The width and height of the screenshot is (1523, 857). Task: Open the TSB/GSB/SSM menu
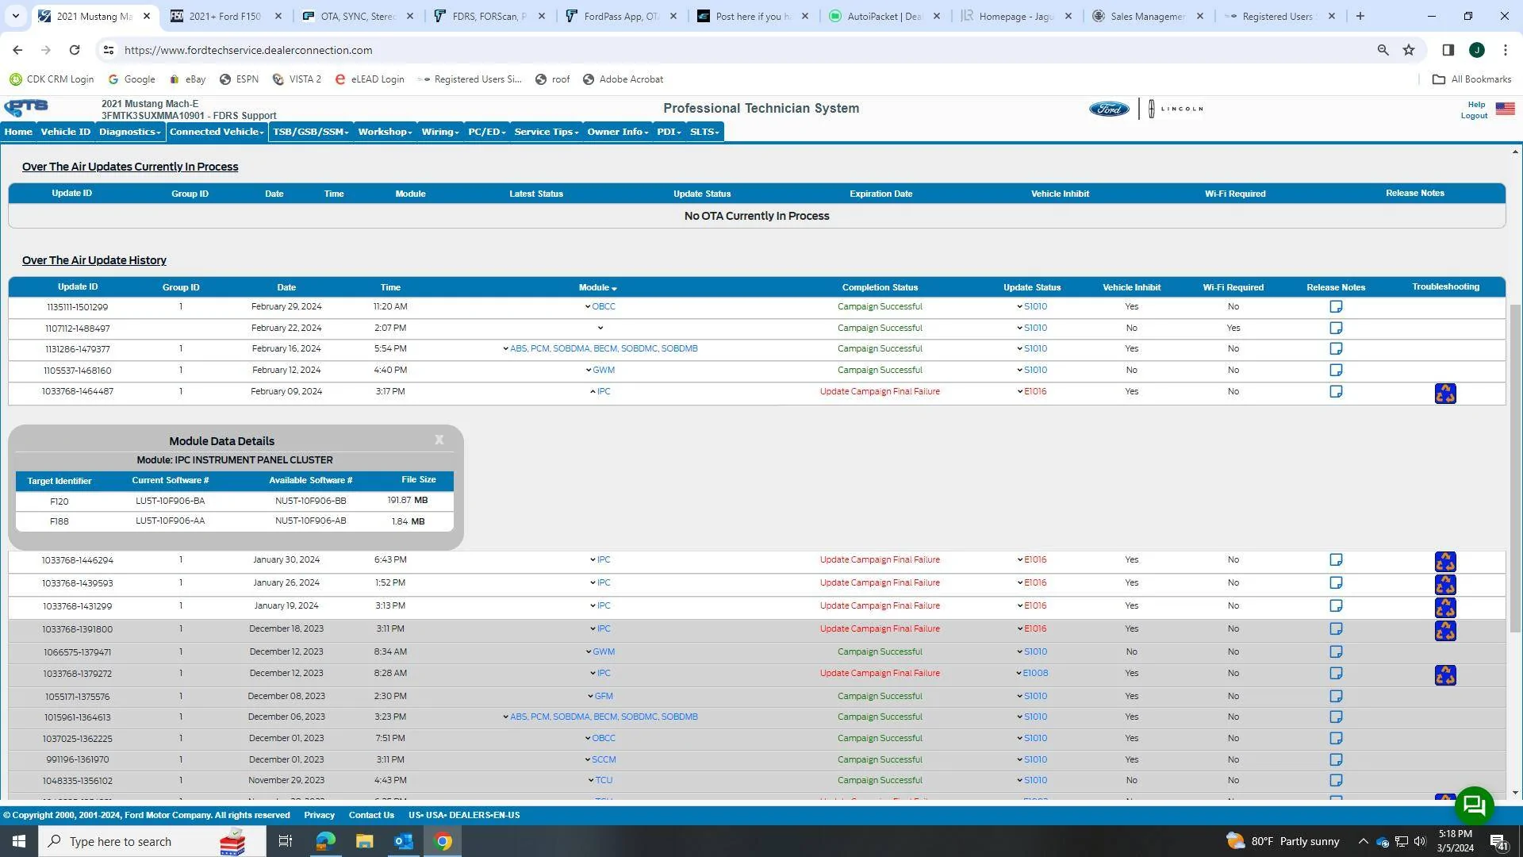point(311,132)
